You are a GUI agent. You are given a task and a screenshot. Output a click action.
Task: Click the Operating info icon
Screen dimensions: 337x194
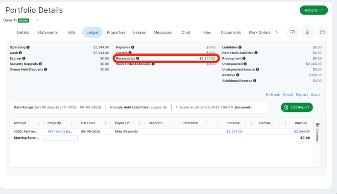pyautogui.click(x=28, y=47)
